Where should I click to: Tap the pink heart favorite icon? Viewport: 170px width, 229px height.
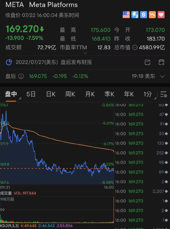tap(161, 15)
